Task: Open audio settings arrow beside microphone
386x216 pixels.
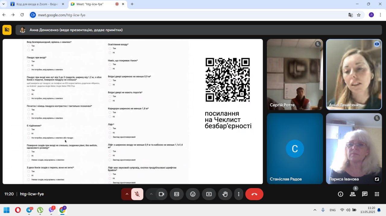Action: (127, 194)
